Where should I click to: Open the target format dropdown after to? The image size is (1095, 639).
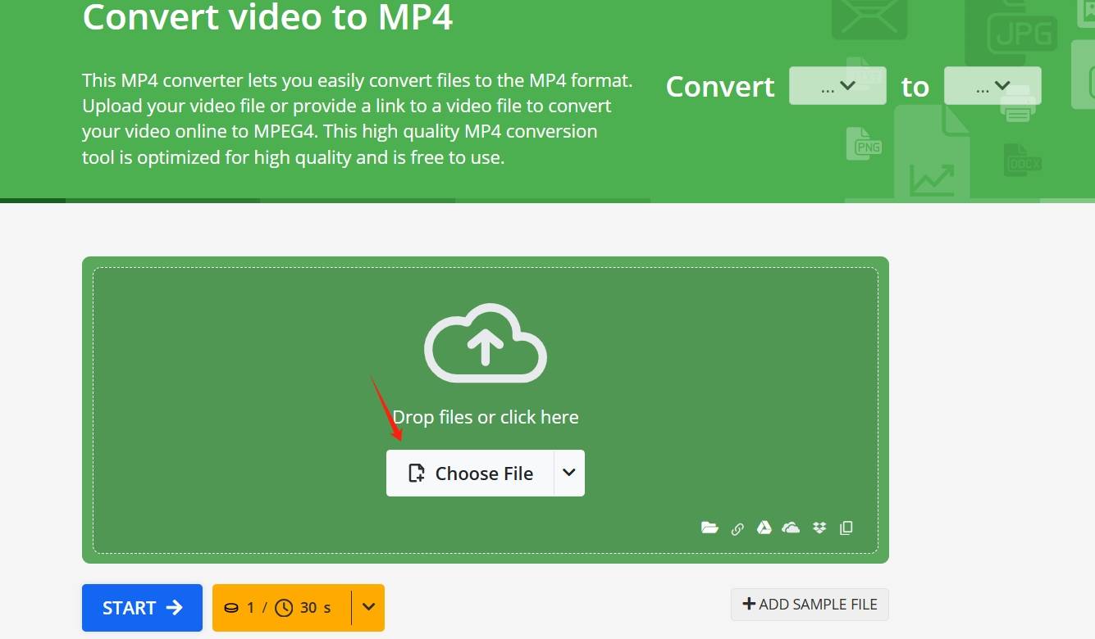992,85
